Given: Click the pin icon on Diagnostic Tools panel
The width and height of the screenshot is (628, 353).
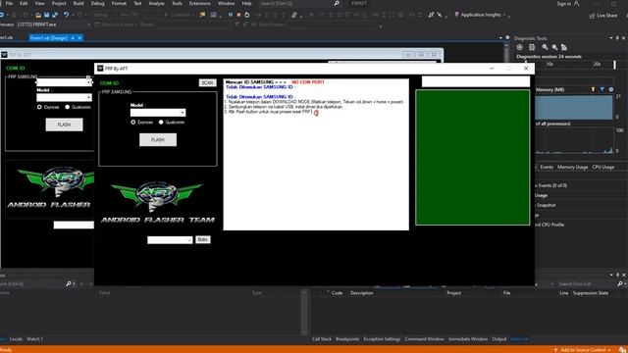Looking at the screenshot, I should click(617, 38).
